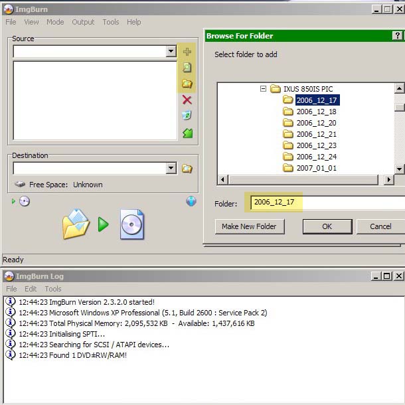405x405 pixels.
Task: Click the ImgBurn title bar app icon
Action: pos(9,9)
